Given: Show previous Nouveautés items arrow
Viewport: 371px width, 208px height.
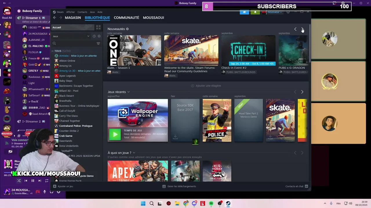Looking at the screenshot, I should tap(295, 29).
